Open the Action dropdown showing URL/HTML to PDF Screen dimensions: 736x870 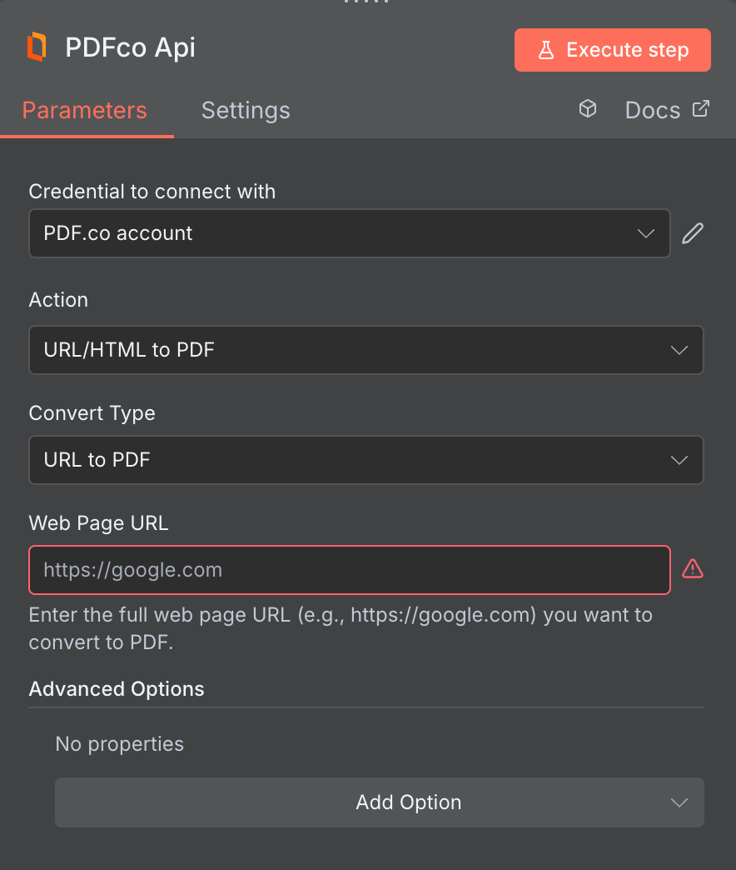coord(366,350)
